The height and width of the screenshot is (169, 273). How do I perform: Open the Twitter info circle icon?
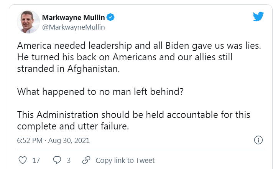258,140
